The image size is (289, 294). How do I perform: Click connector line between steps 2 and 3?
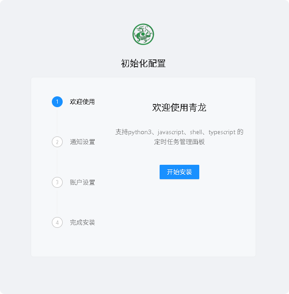tap(57, 162)
